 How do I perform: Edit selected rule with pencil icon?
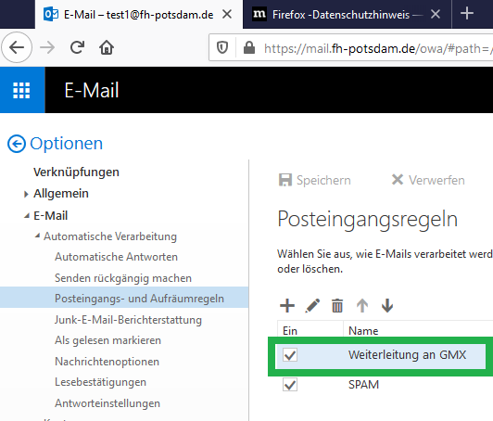pos(312,305)
